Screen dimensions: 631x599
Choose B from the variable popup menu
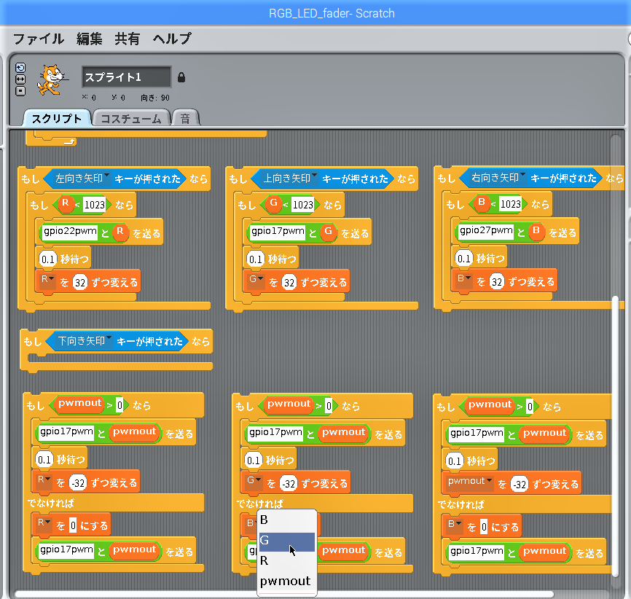coord(287,520)
